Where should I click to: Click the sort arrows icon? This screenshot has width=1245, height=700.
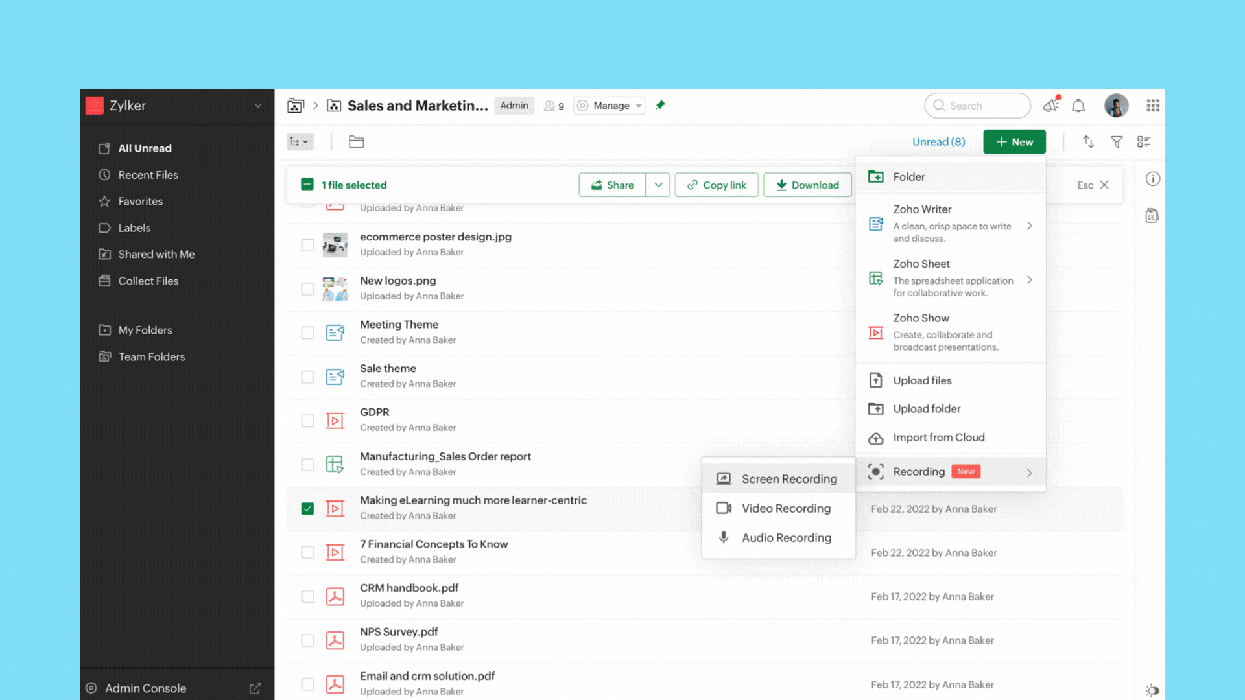[1088, 142]
